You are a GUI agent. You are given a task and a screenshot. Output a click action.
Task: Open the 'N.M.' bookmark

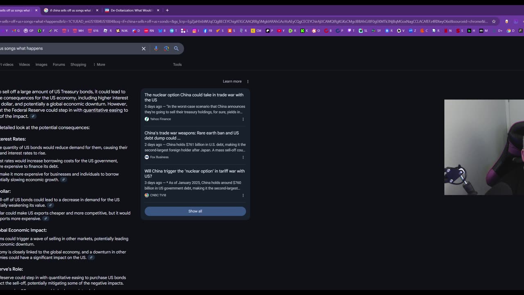[122, 30]
